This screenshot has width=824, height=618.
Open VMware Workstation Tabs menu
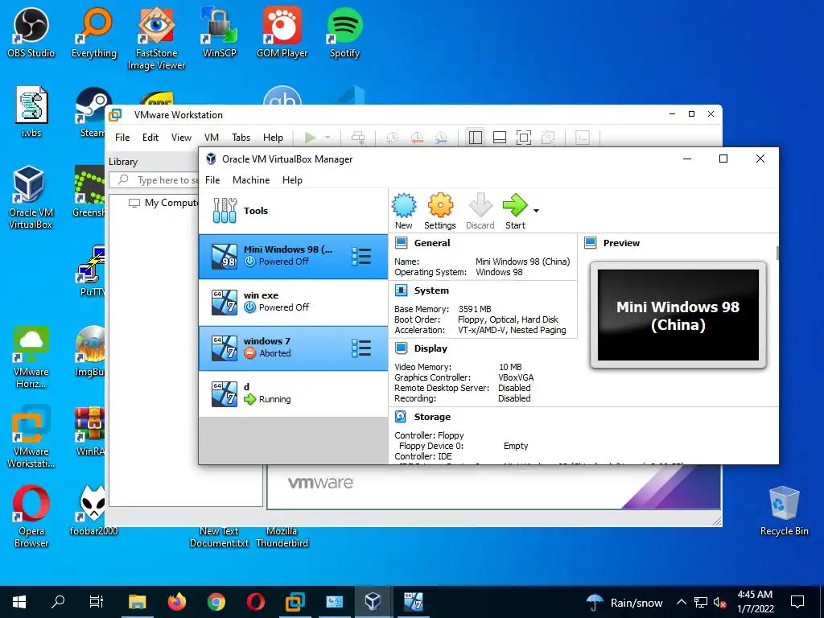coord(241,138)
